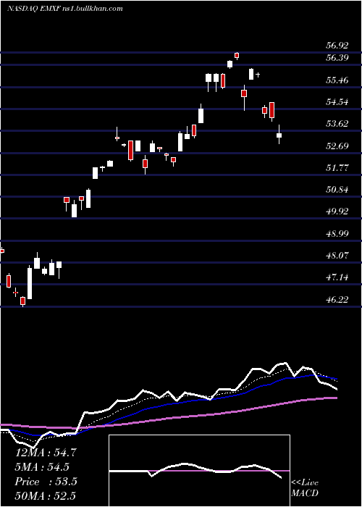Click the 48.99 price label
This screenshot has height=507, width=362.
(x=337, y=233)
